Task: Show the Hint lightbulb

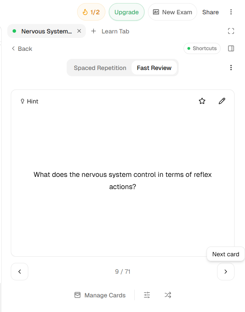Action: click(29, 101)
